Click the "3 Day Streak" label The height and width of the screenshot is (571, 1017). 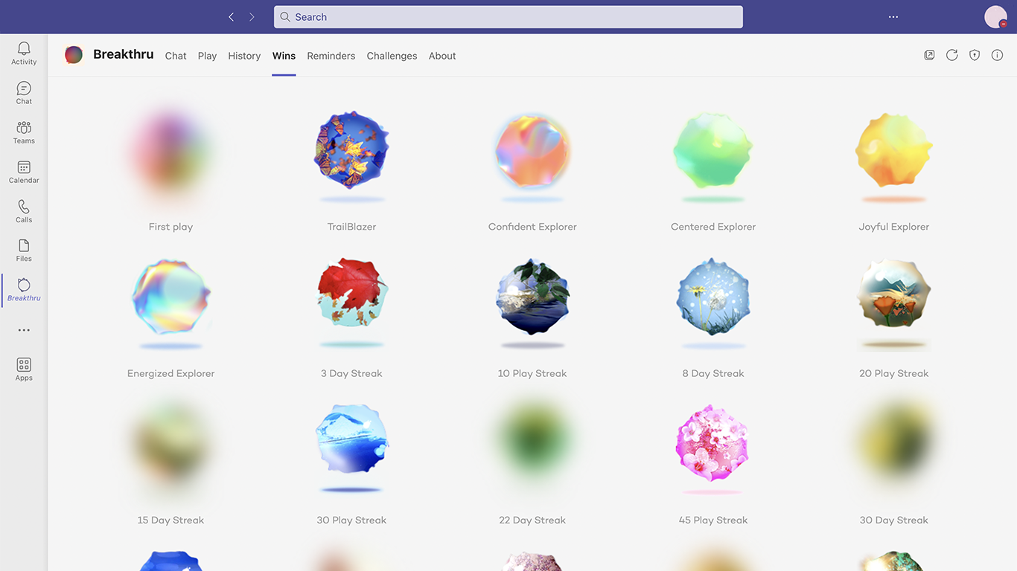(x=351, y=373)
